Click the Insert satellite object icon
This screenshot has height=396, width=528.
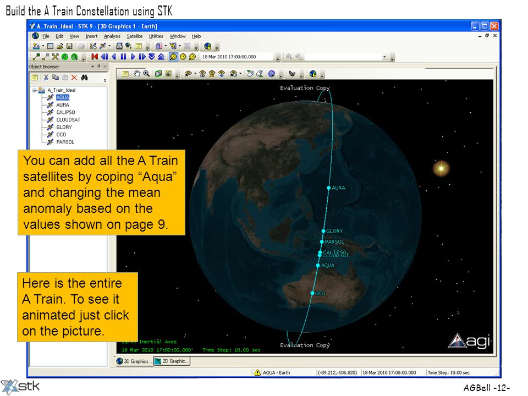[103, 46]
